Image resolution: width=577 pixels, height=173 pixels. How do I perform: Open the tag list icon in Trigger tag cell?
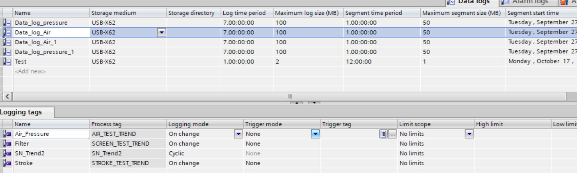pyautogui.click(x=384, y=134)
